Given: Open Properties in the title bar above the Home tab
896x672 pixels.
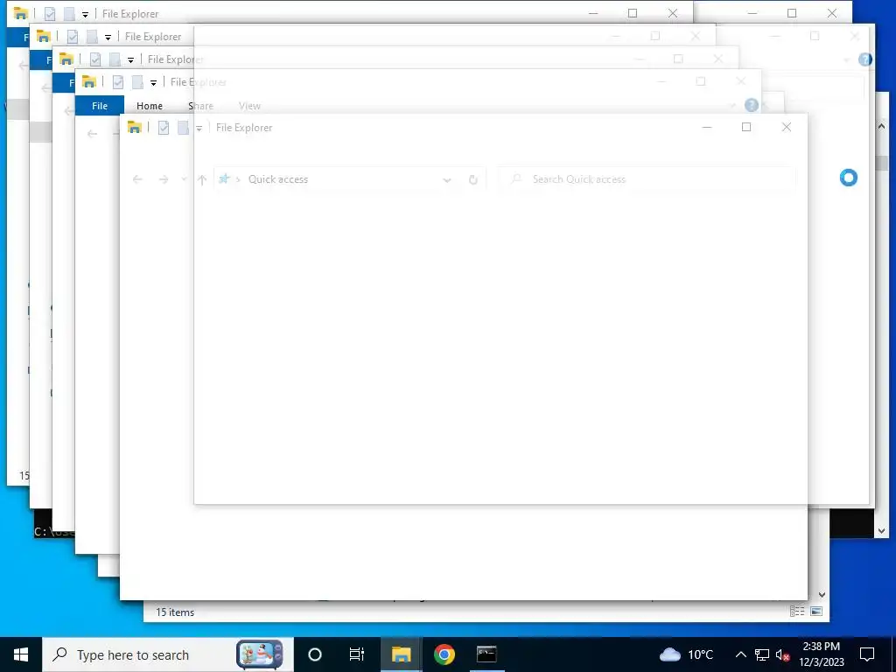Looking at the screenshot, I should pyautogui.click(x=118, y=82).
